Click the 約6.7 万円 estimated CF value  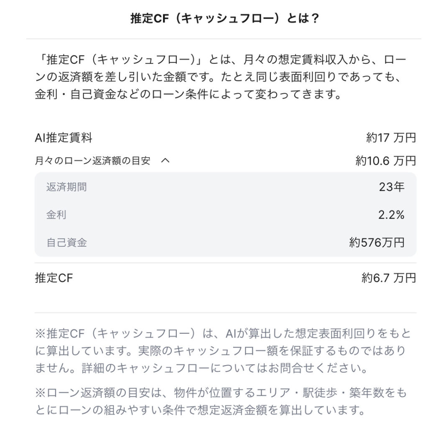pyautogui.click(x=389, y=278)
